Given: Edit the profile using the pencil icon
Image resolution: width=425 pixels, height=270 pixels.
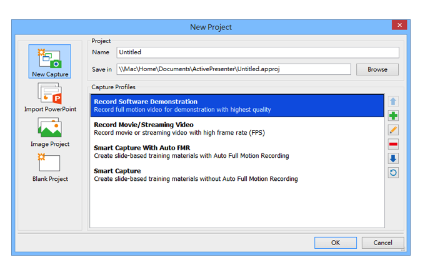Looking at the screenshot, I should point(393,130).
